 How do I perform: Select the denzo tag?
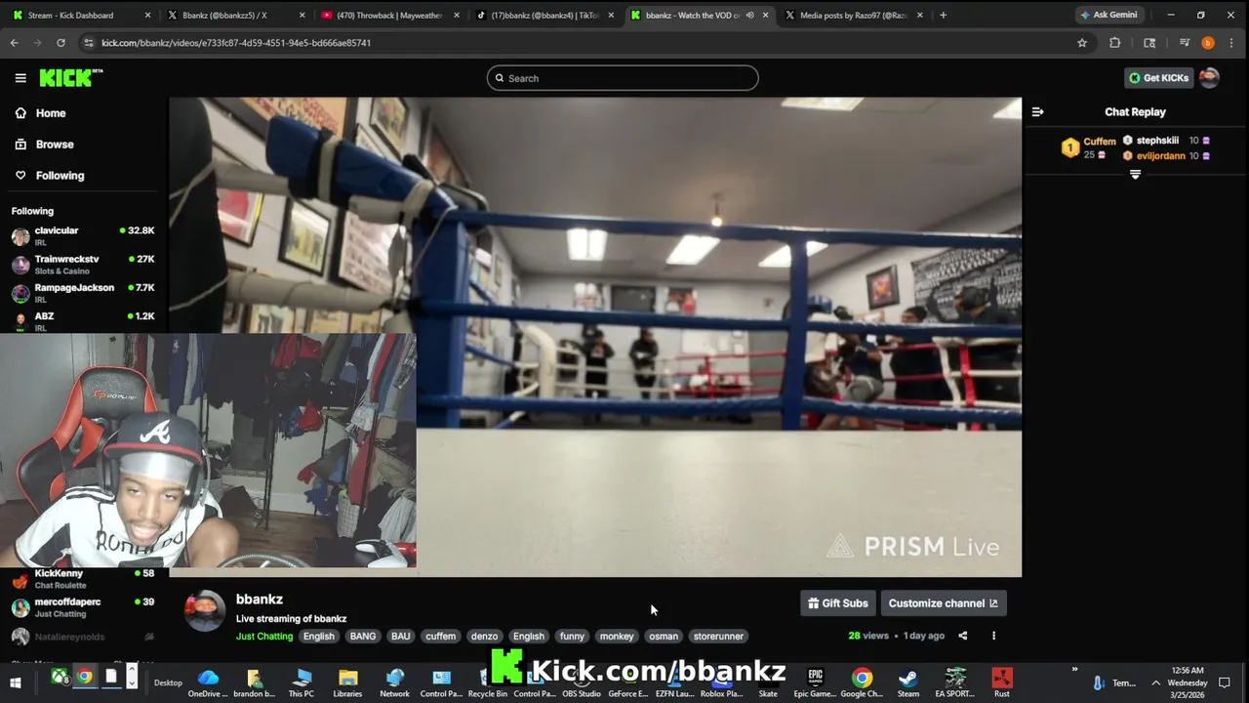pos(485,637)
